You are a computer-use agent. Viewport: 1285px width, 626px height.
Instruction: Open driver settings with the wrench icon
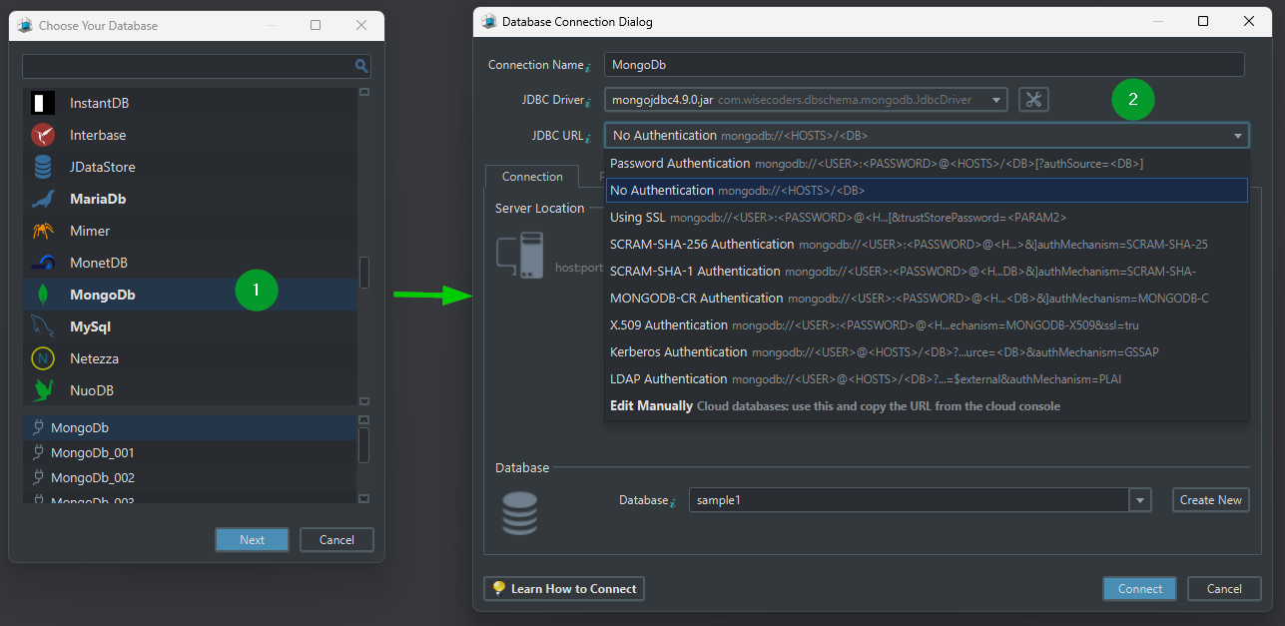(x=1033, y=99)
